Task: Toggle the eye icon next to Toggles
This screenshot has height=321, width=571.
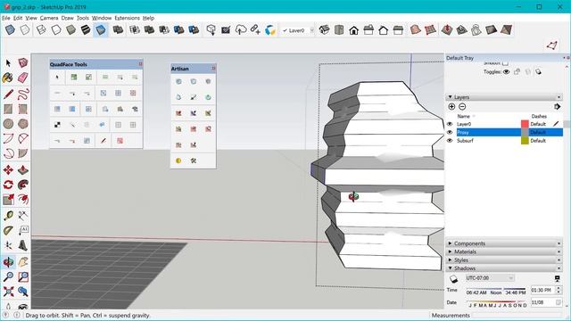Action: click(506, 71)
